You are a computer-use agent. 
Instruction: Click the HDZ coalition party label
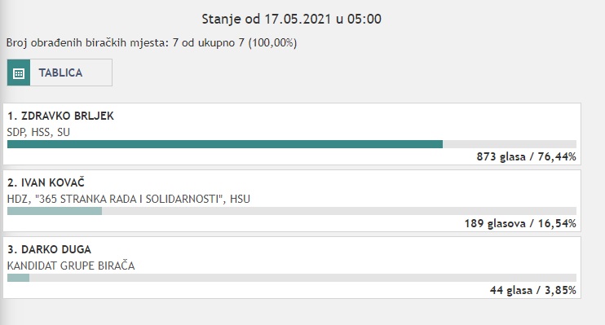point(129,199)
